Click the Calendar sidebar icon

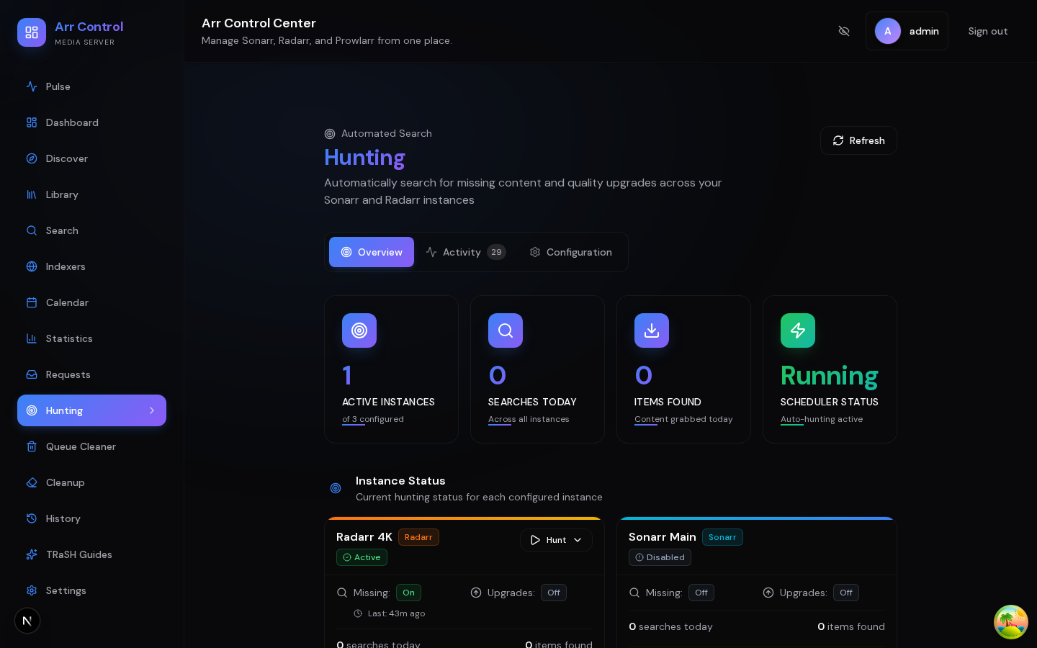[32, 302]
